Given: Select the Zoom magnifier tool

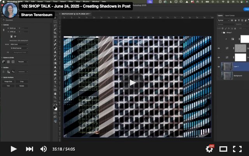Looking at the screenshot, I should [55, 97].
